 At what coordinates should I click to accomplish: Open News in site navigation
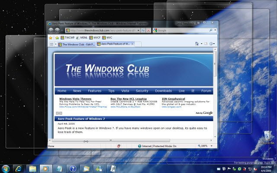77,91
